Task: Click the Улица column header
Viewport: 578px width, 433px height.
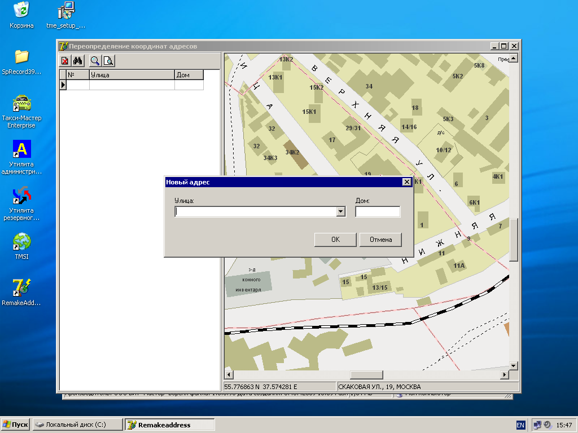Action: [132, 74]
